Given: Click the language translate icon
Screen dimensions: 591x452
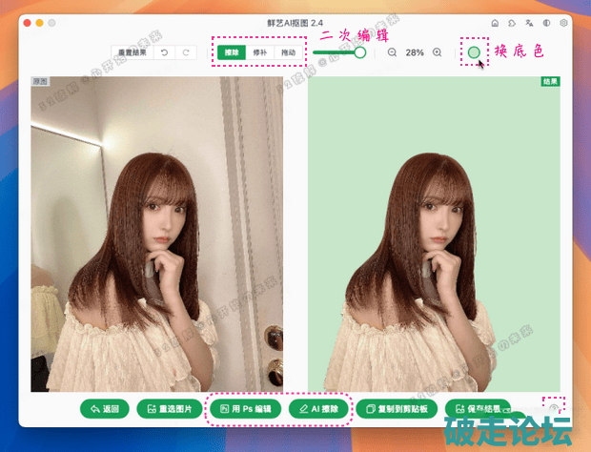Looking at the screenshot, I should tap(529, 22).
